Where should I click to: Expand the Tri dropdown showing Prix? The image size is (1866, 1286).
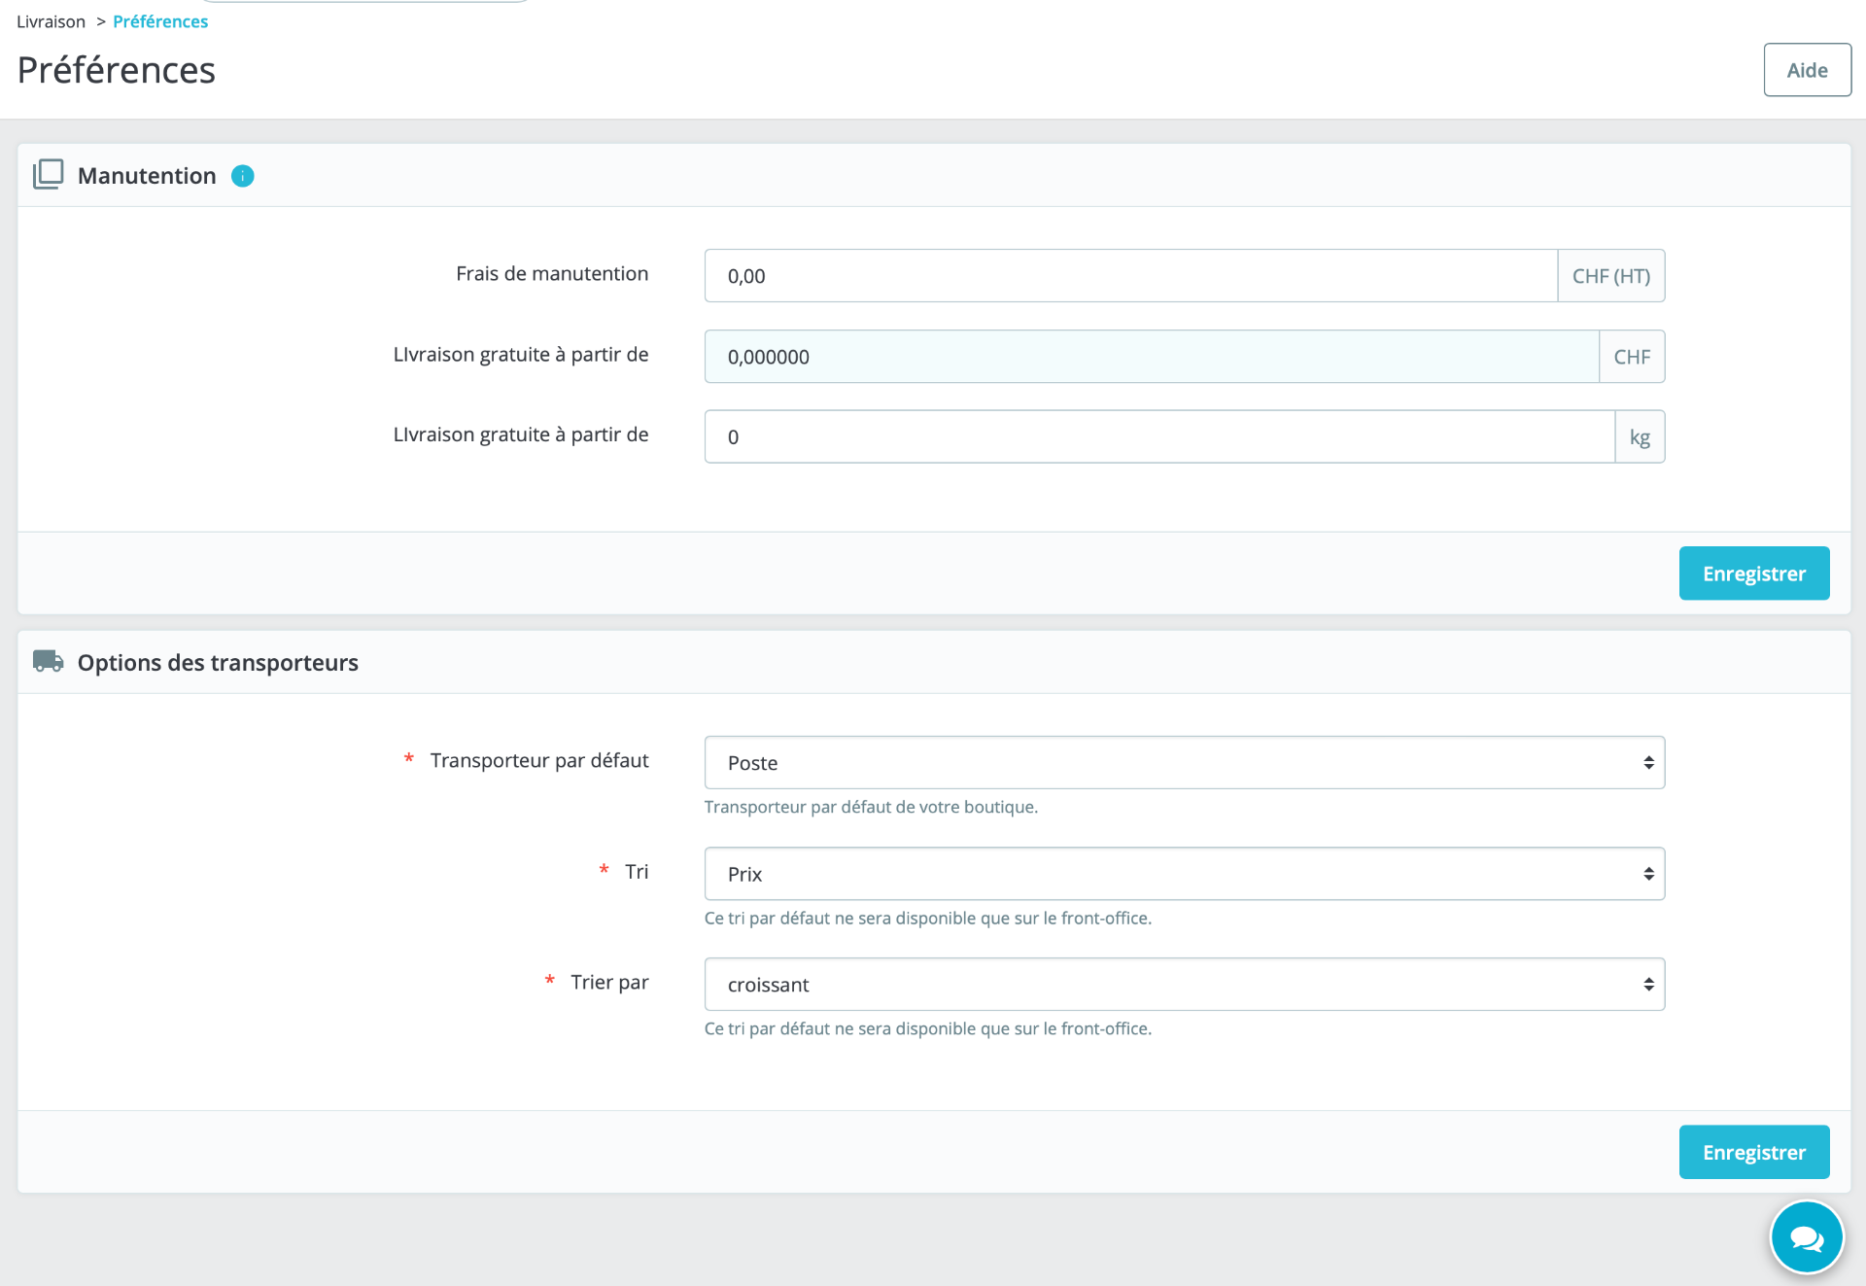point(1184,874)
